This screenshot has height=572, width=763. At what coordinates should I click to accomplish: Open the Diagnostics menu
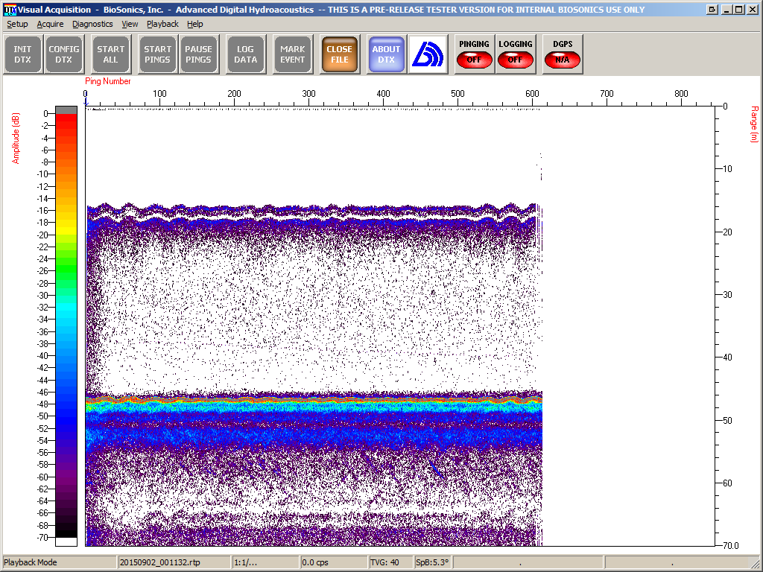92,24
